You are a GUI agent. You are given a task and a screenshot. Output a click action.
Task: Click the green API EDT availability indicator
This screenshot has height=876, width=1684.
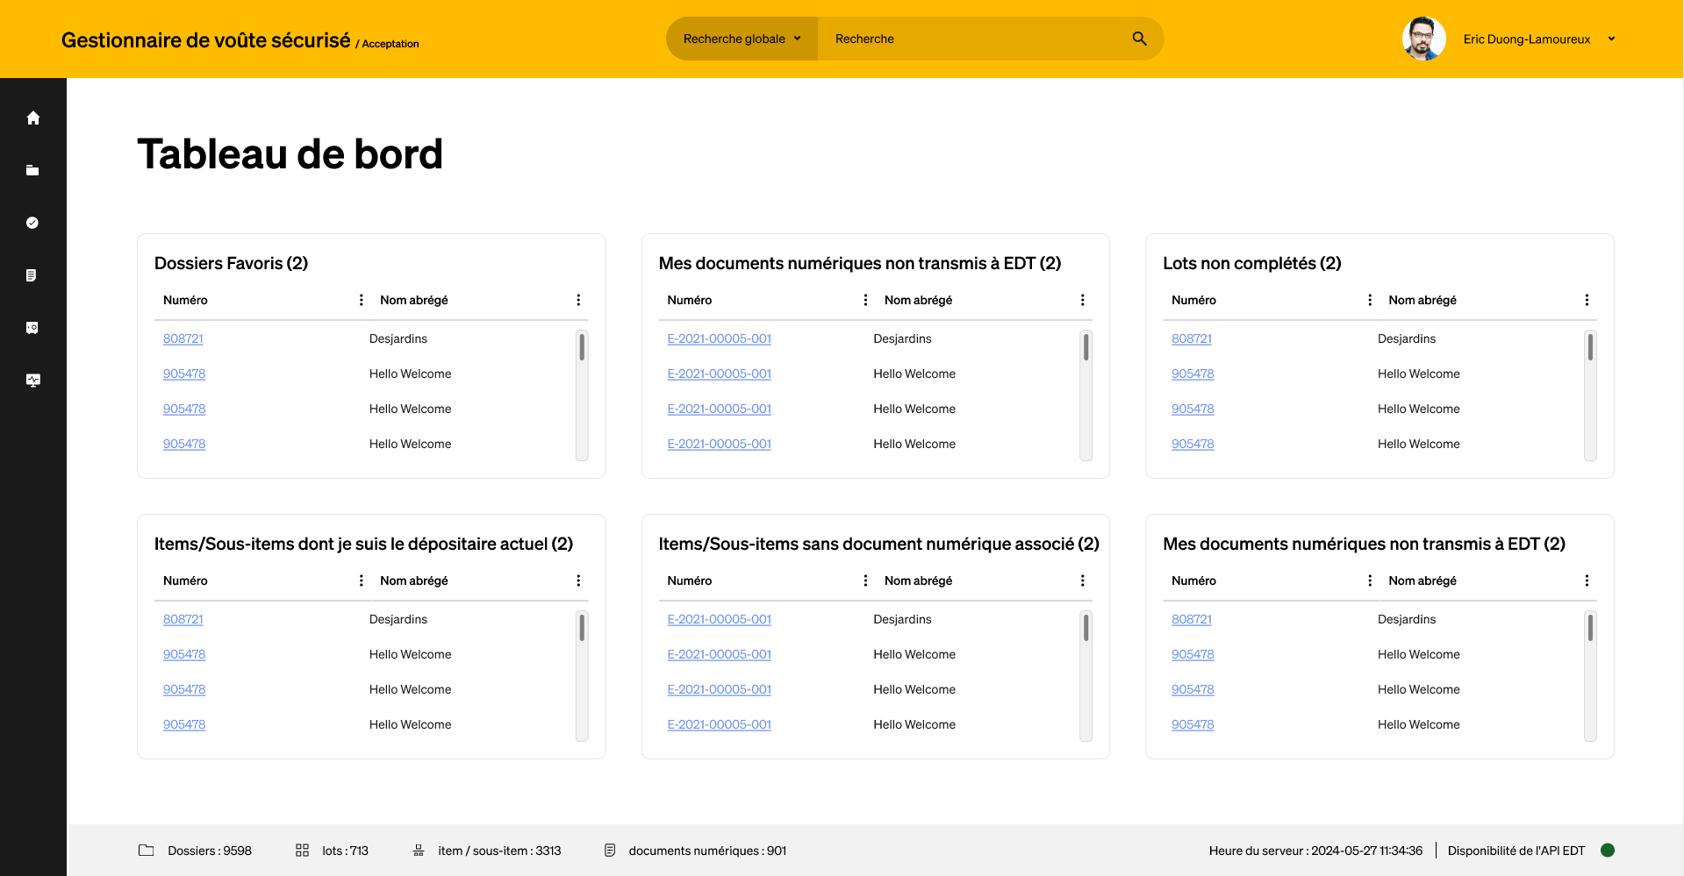[x=1608, y=850]
